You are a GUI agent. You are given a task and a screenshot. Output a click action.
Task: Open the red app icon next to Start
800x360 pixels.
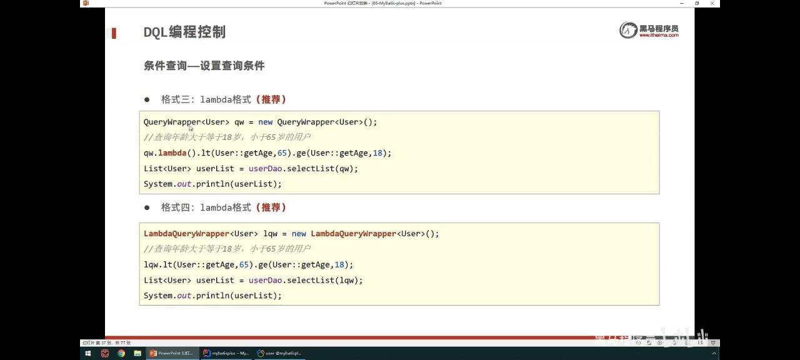[105, 353]
